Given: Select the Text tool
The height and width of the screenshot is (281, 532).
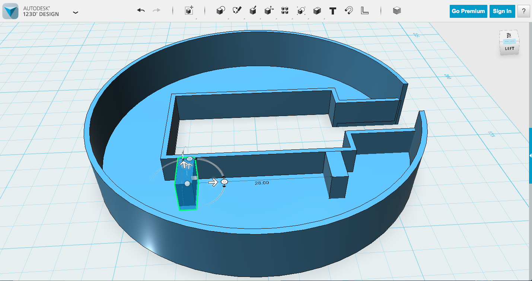Looking at the screenshot, I should coord(332,11).
